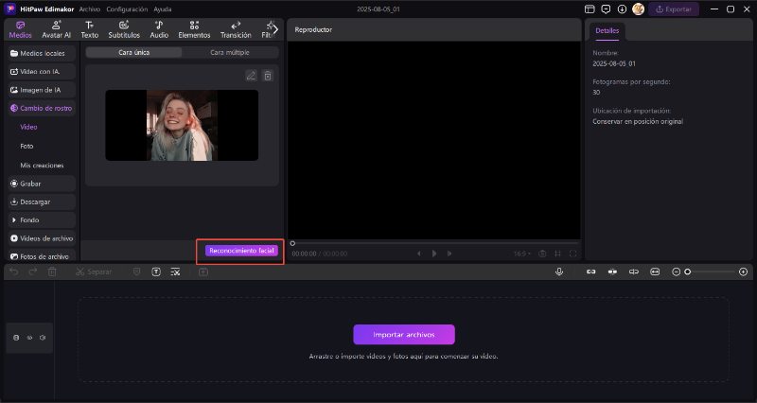Click the auto-cut scissors lines icon
The width and height of the screenshot is (757, 403).
click(175, 272)
